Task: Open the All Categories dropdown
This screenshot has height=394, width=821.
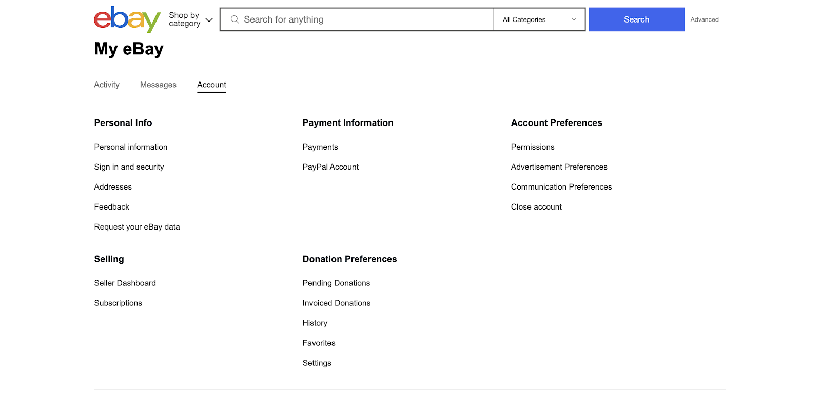Action: point(538,19)
